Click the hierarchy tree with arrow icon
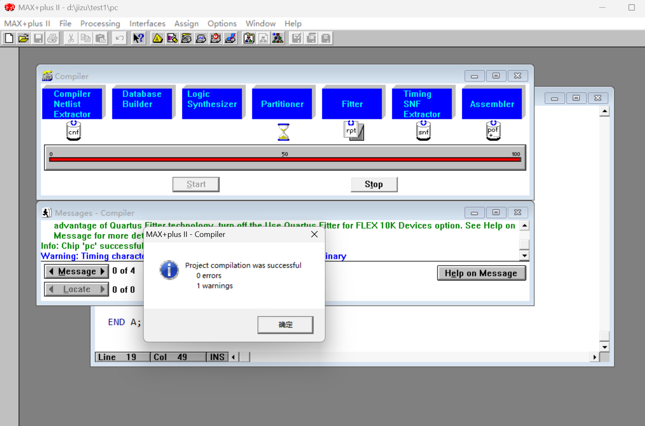645x426 pixels. point(278,39)
